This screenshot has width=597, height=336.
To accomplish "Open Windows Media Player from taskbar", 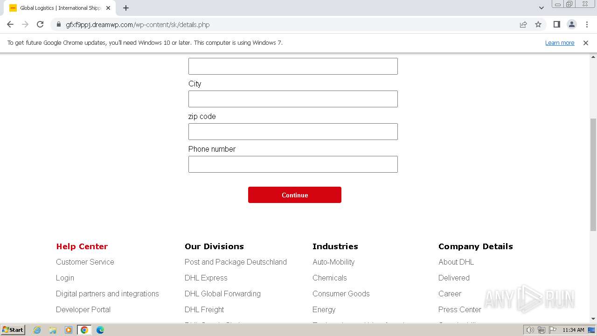I will coord(68,330).
